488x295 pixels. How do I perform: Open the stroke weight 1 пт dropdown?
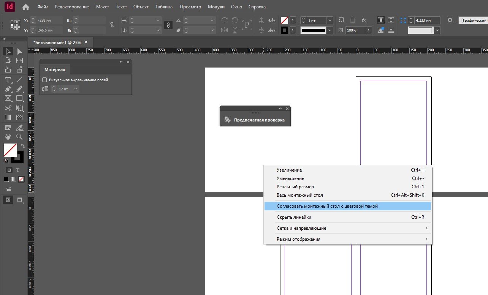click(330, 20)
